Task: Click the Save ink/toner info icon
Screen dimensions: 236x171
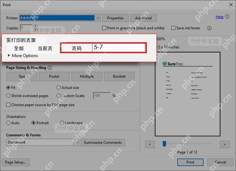Action: point(209,28)
